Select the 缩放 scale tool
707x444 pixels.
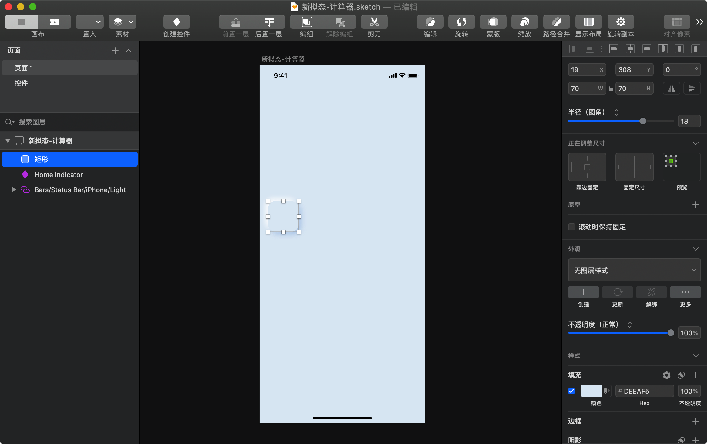click(x=525, y=22)
